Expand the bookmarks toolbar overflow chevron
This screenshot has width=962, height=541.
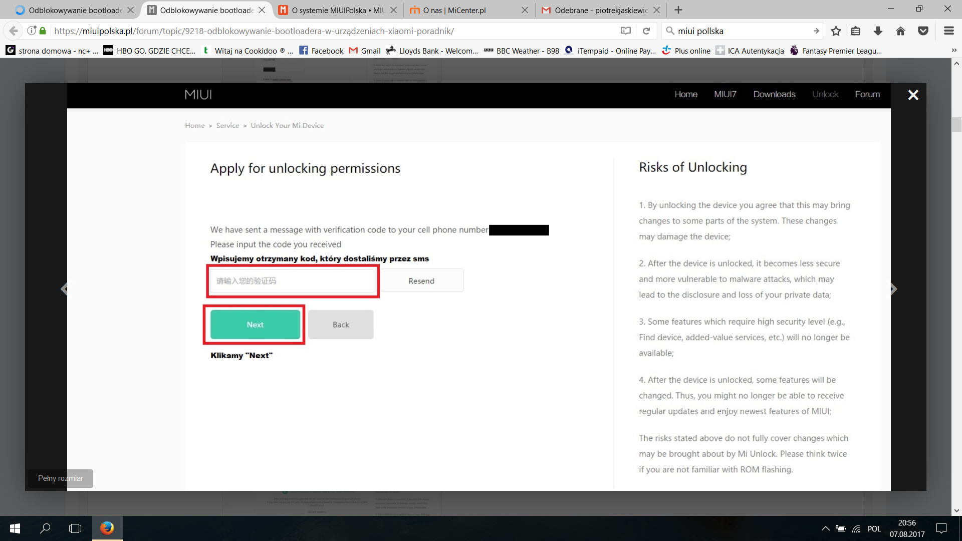point(954,51)
